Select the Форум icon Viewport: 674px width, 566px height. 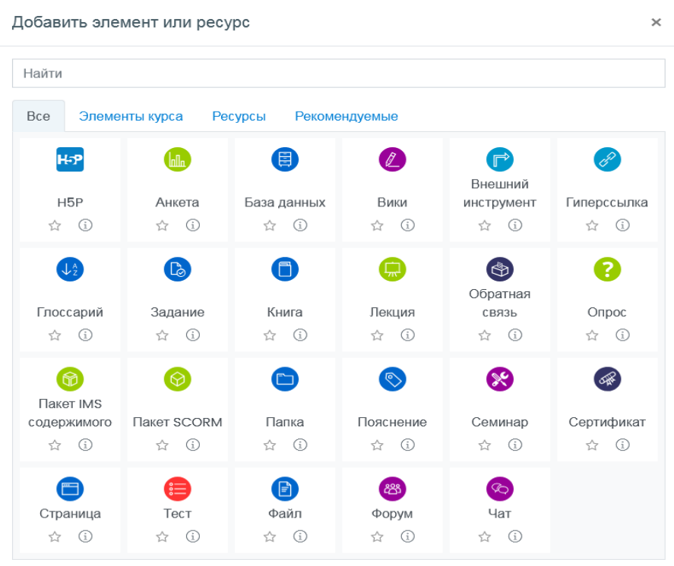tap(392, 489)
